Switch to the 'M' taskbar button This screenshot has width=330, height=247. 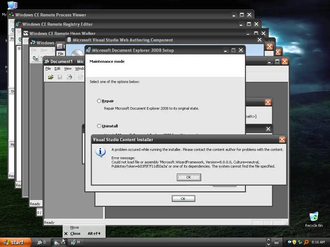[75, 242]
